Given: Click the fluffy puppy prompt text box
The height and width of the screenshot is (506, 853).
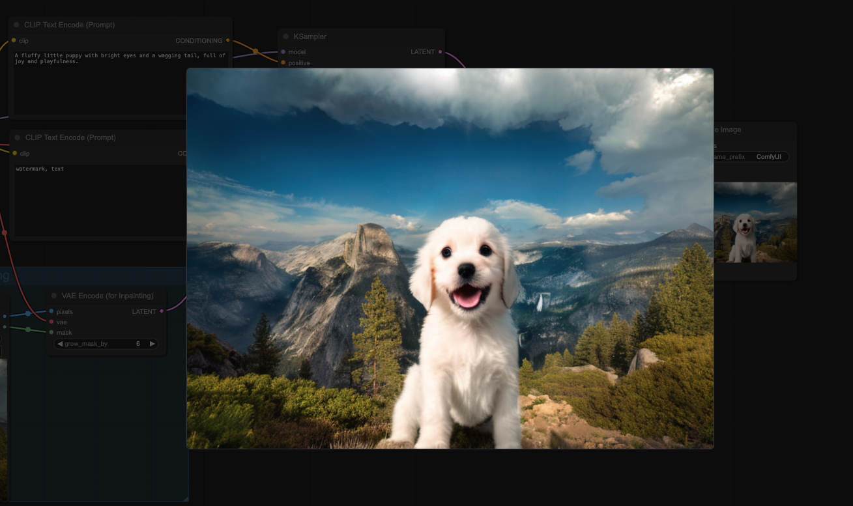Looking at the screenshot, I should pyautogui.click(x=121, y=83).
